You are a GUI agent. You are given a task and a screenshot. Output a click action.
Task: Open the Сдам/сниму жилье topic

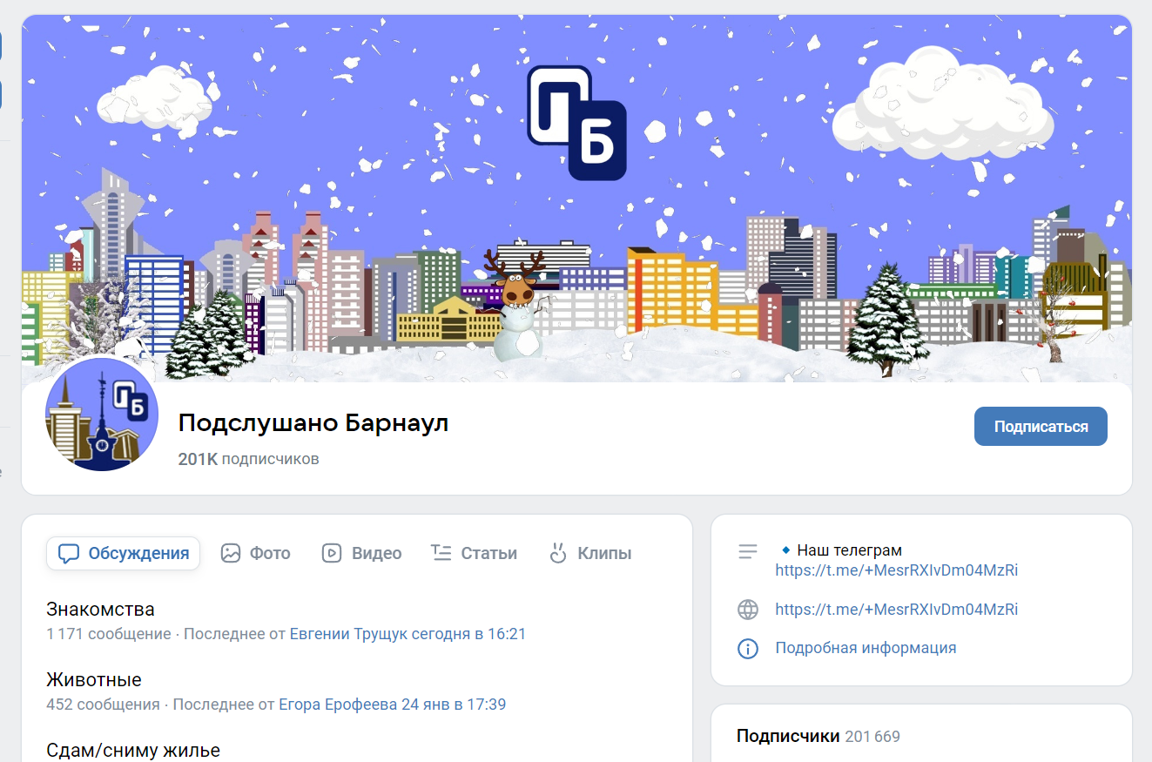click(133, 750)
